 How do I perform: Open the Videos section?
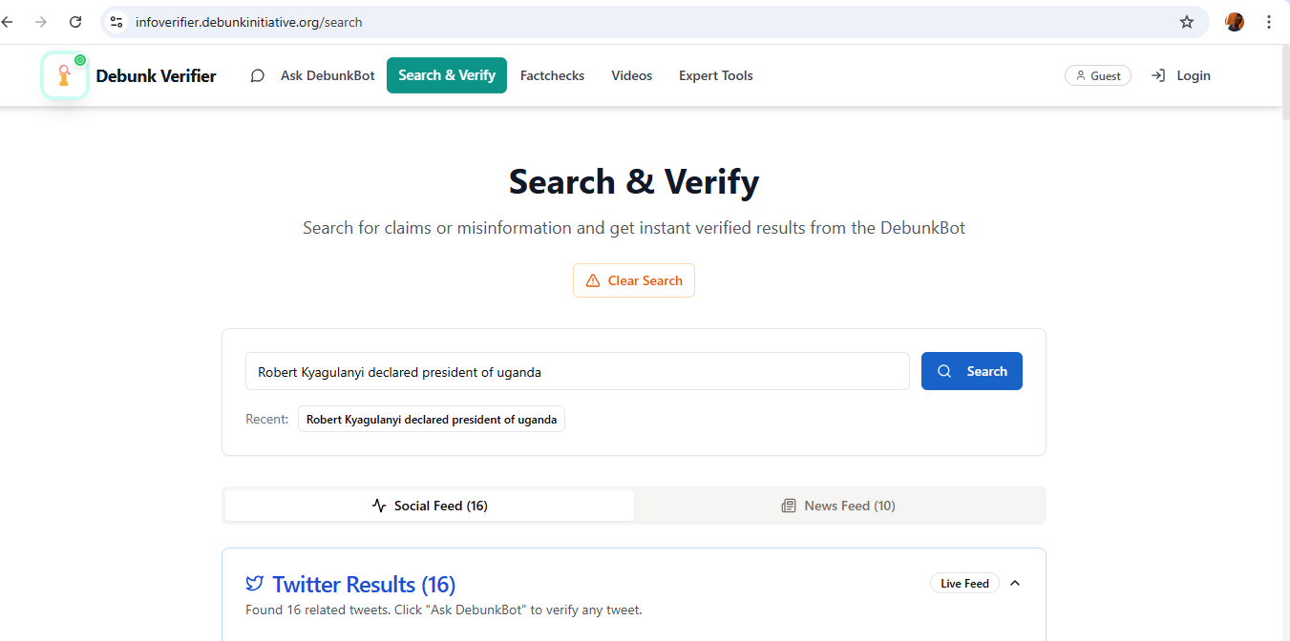coord(632,75)
